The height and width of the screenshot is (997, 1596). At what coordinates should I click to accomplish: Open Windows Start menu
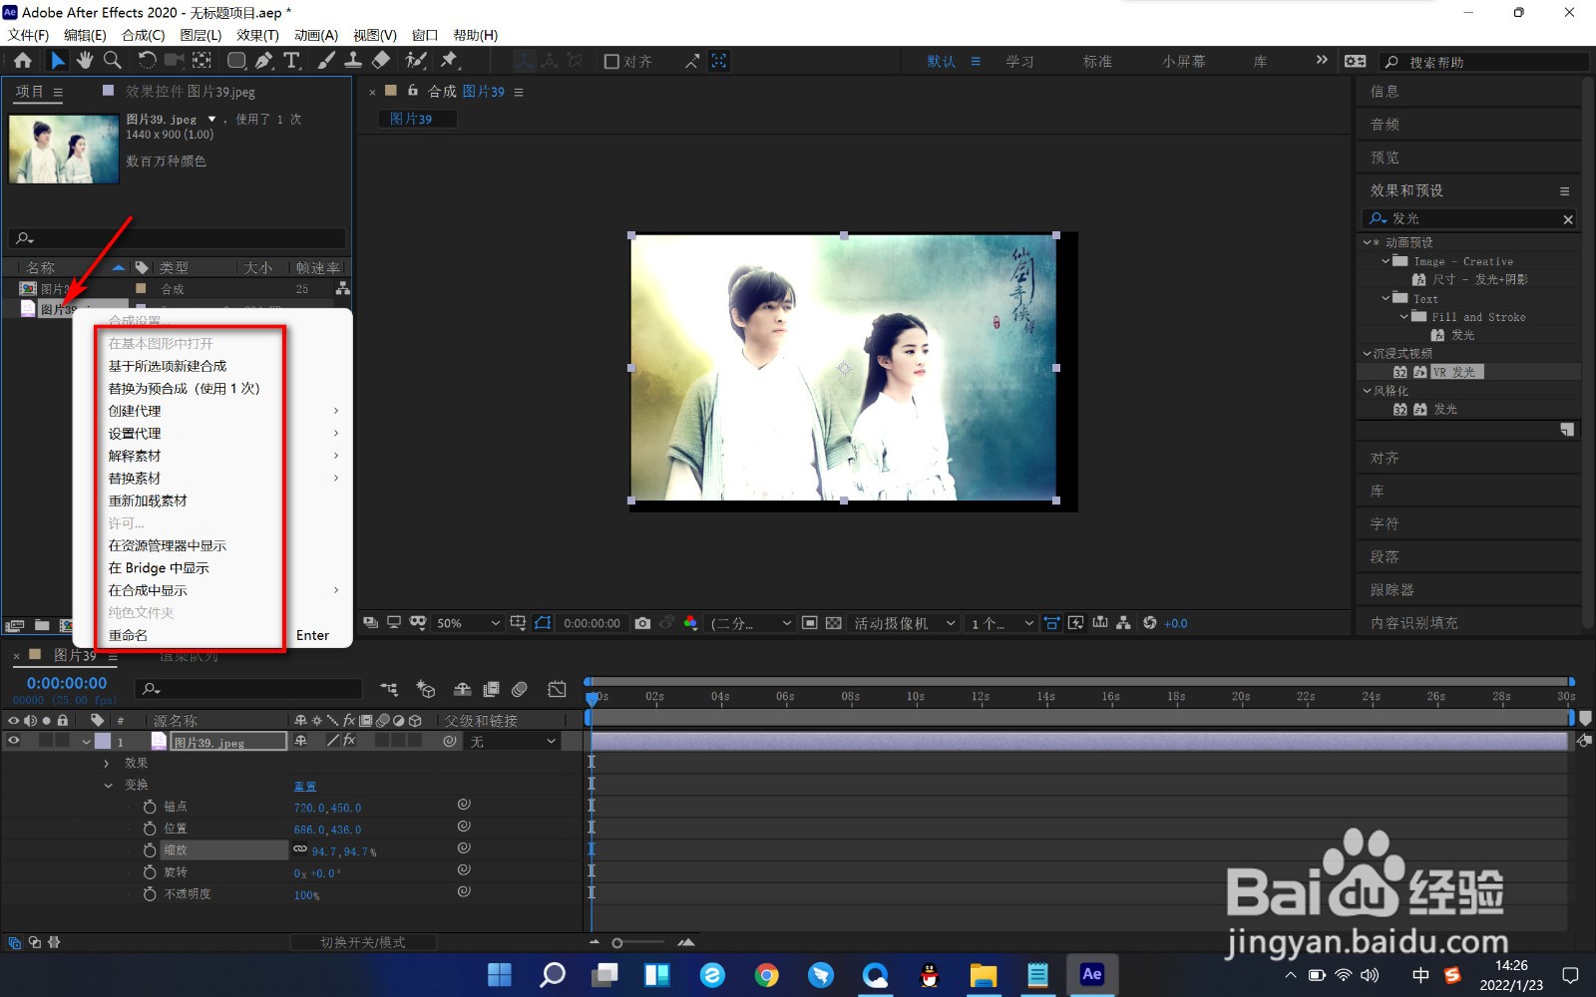tap(500, 975)
